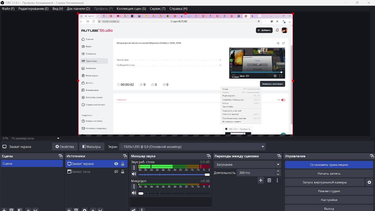Screen dimensions: 375x211
Task: Click the monitor icon of Захват экрана source
Action: pos(69,164)
